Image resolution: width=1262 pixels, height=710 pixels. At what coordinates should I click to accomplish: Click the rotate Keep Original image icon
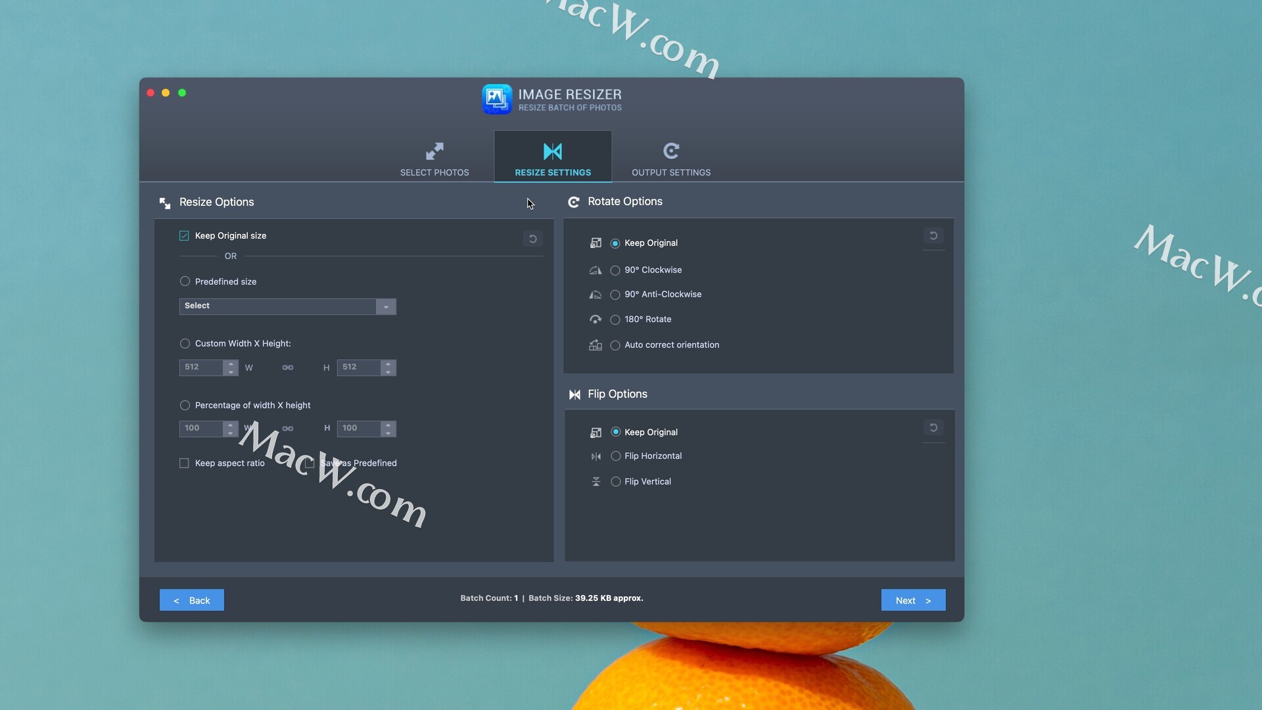tap(596, 243)
